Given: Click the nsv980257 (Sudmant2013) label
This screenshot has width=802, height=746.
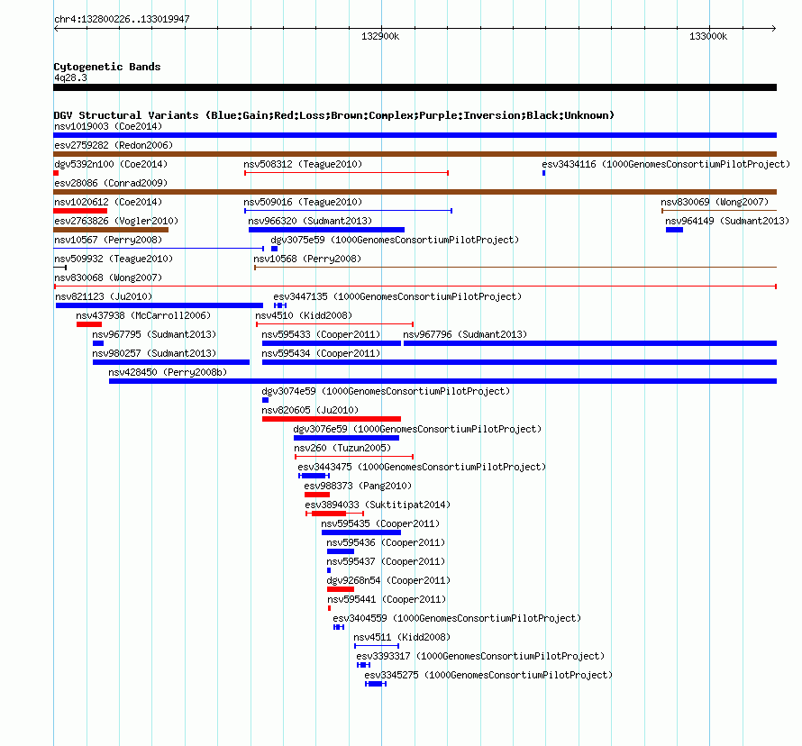Looking at the screenshot, I should click(154, 353).
